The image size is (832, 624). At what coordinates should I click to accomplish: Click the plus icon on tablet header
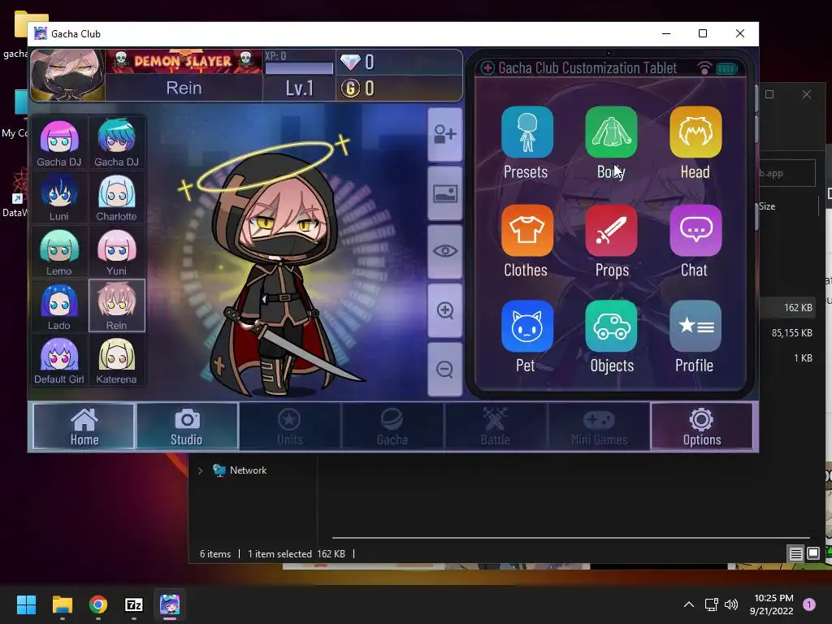coord(487,68)
